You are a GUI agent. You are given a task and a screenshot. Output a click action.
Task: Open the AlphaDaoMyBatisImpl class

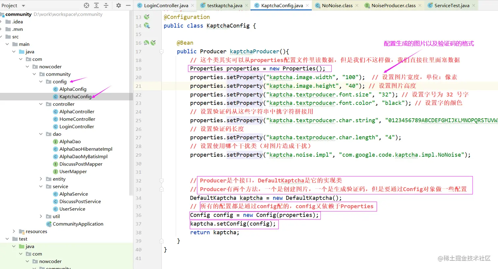click(x=83, y=157)
